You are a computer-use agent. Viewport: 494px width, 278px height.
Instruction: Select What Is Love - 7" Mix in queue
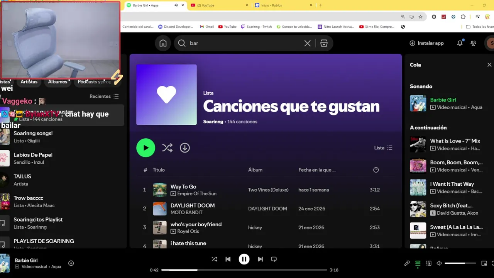[447, 144]
